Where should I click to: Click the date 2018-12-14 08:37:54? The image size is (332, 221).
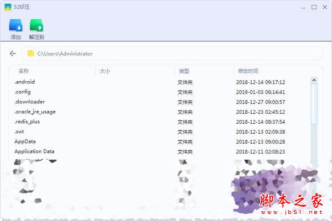(261, 122)
